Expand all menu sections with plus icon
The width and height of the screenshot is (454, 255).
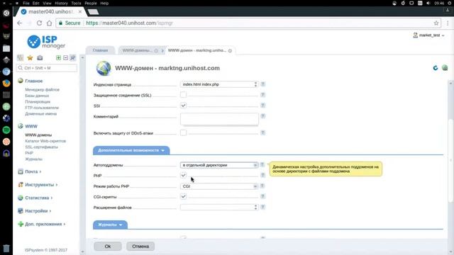58,58
